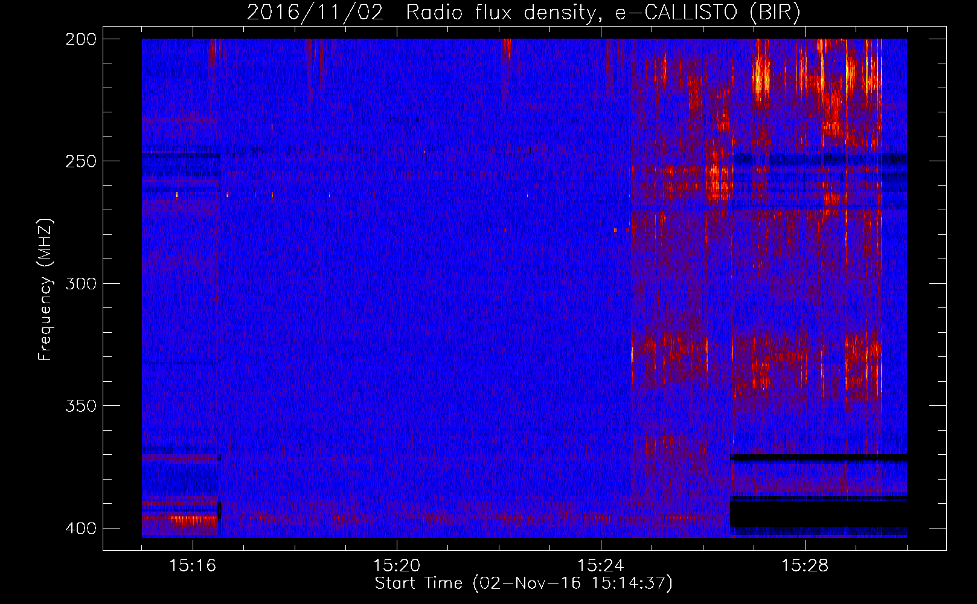Click the 'Start Time (02-Nov-16 15:14:37)' label
This screenshot has height=604, width=977.
524,583
